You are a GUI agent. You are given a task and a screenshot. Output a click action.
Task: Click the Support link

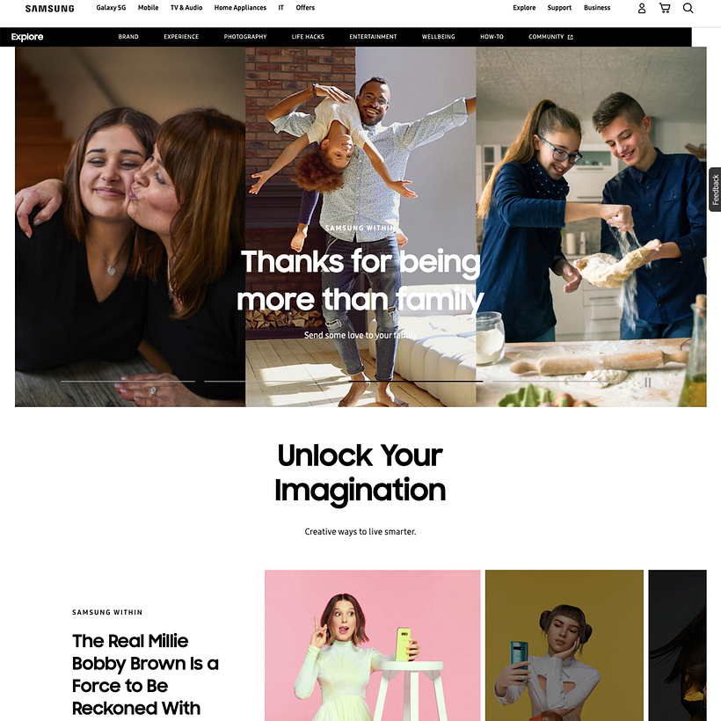coord(559,8)
